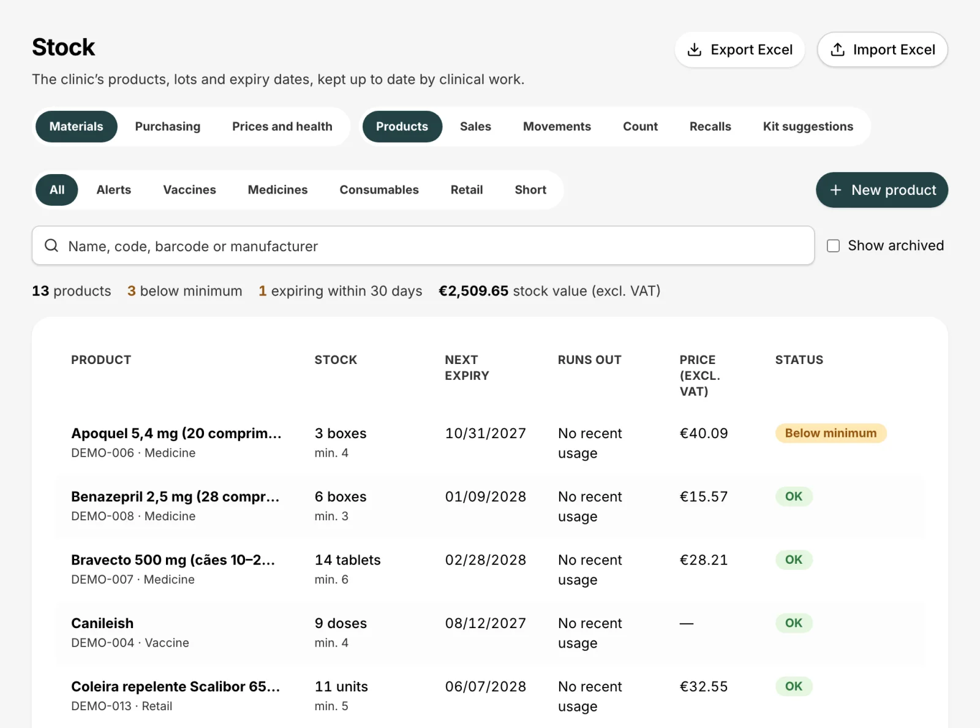Click the 3 below minimum summary

pyautogui.click(x=185, y=291)
